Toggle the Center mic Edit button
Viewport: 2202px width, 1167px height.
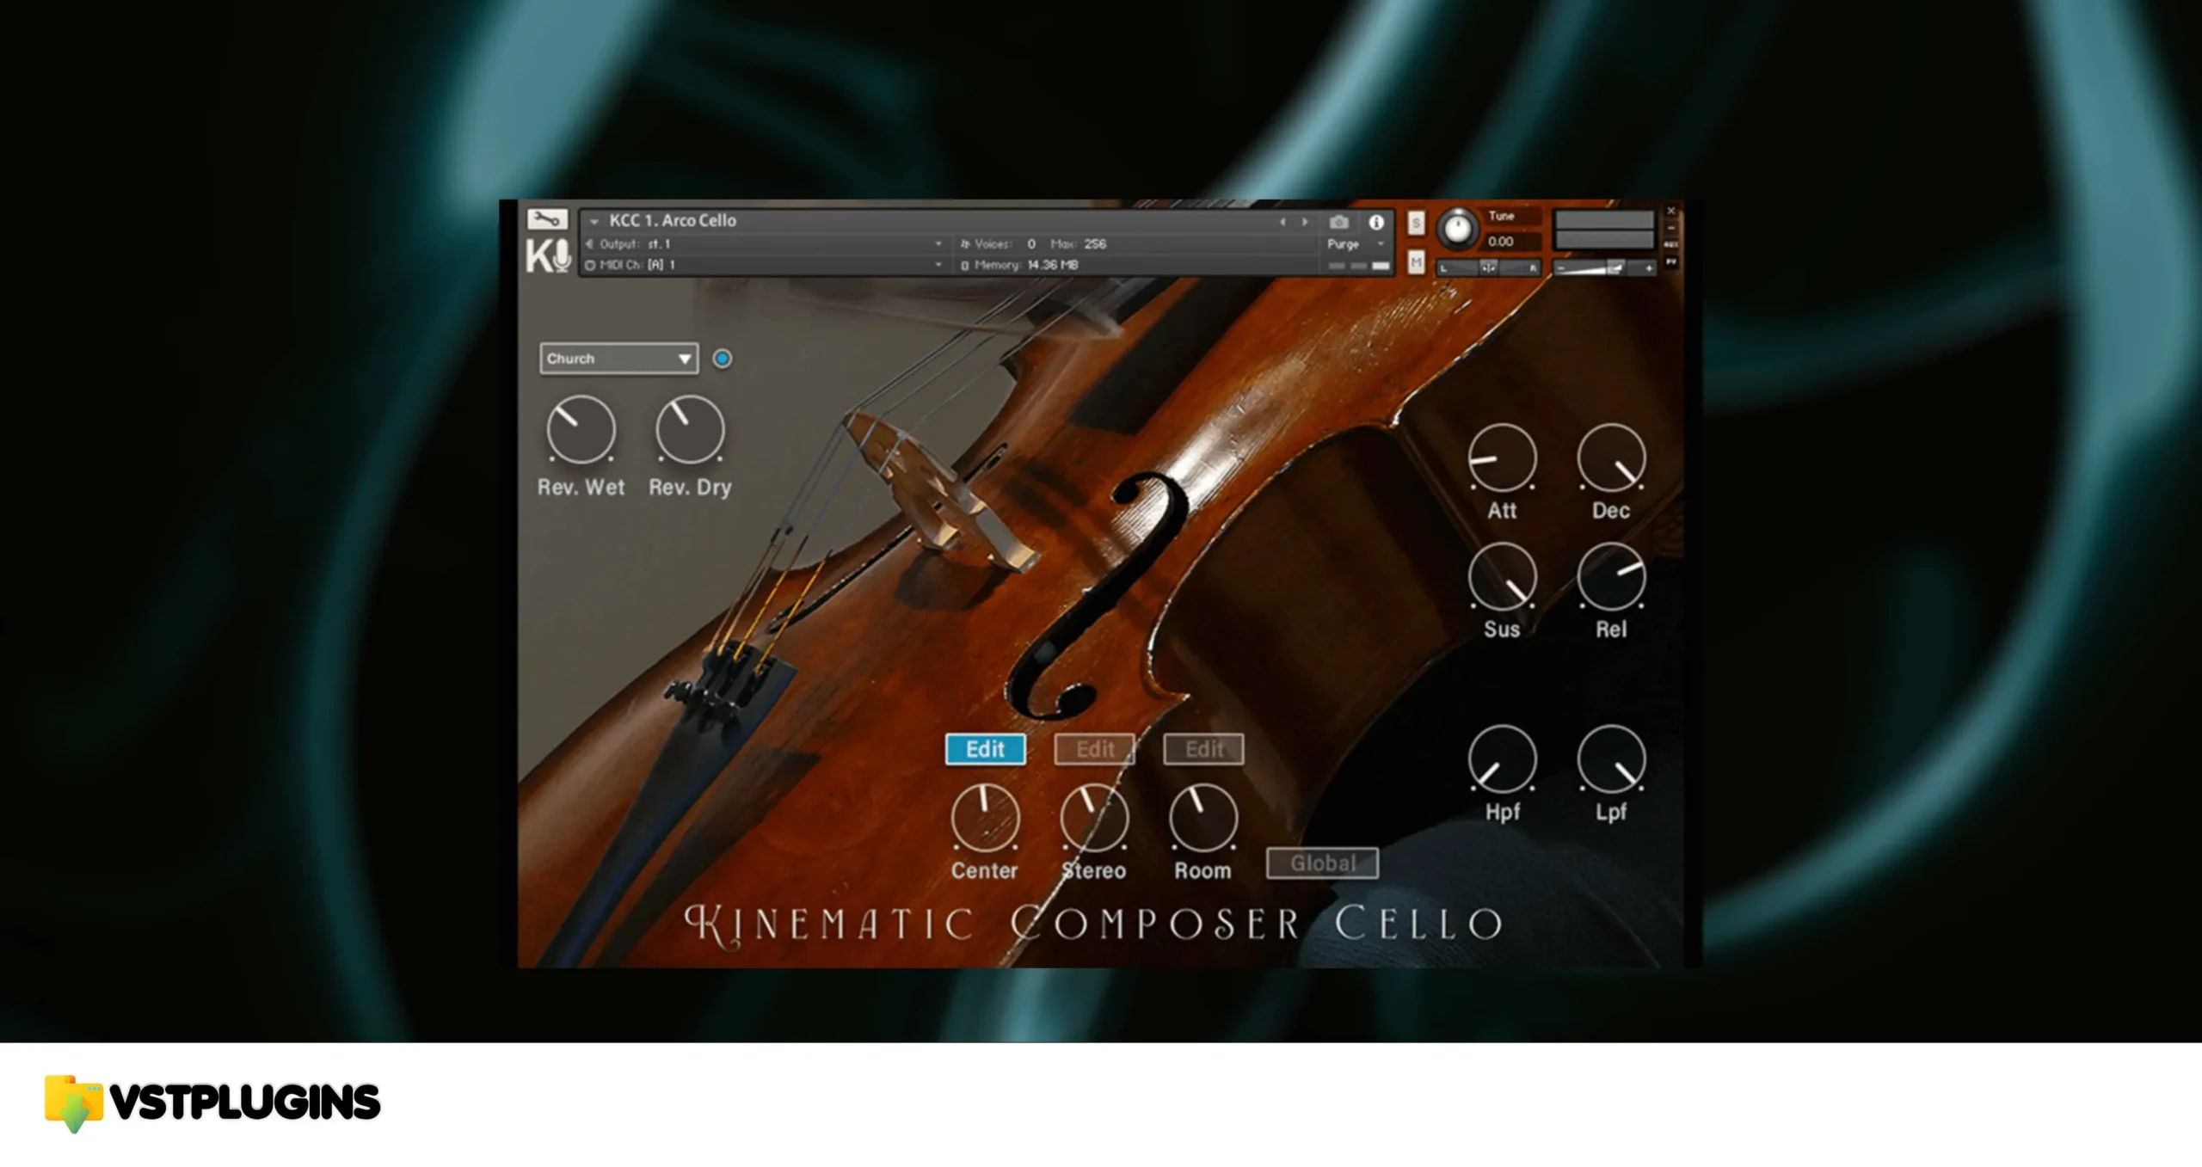[985, 749]
